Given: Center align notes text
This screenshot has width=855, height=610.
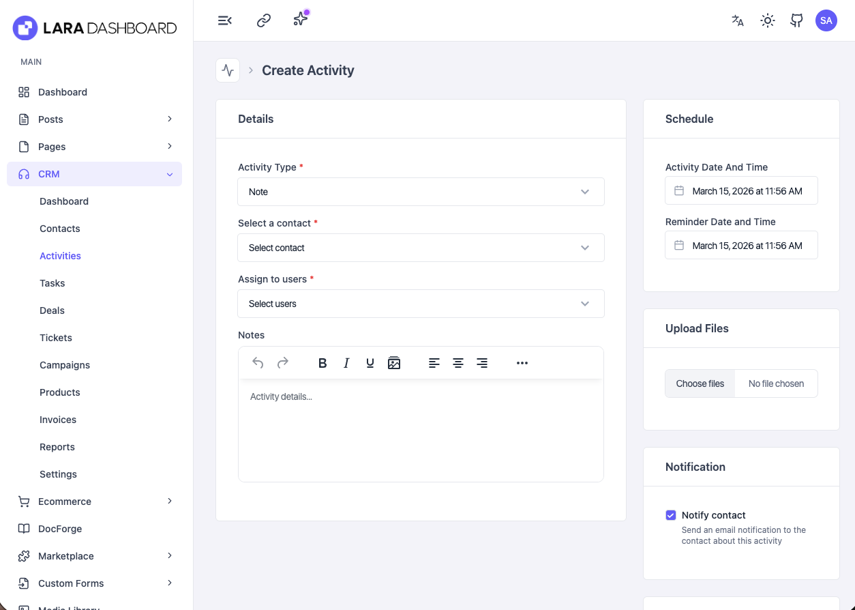Looking at the screenshot, I should [x=458, y=363].
